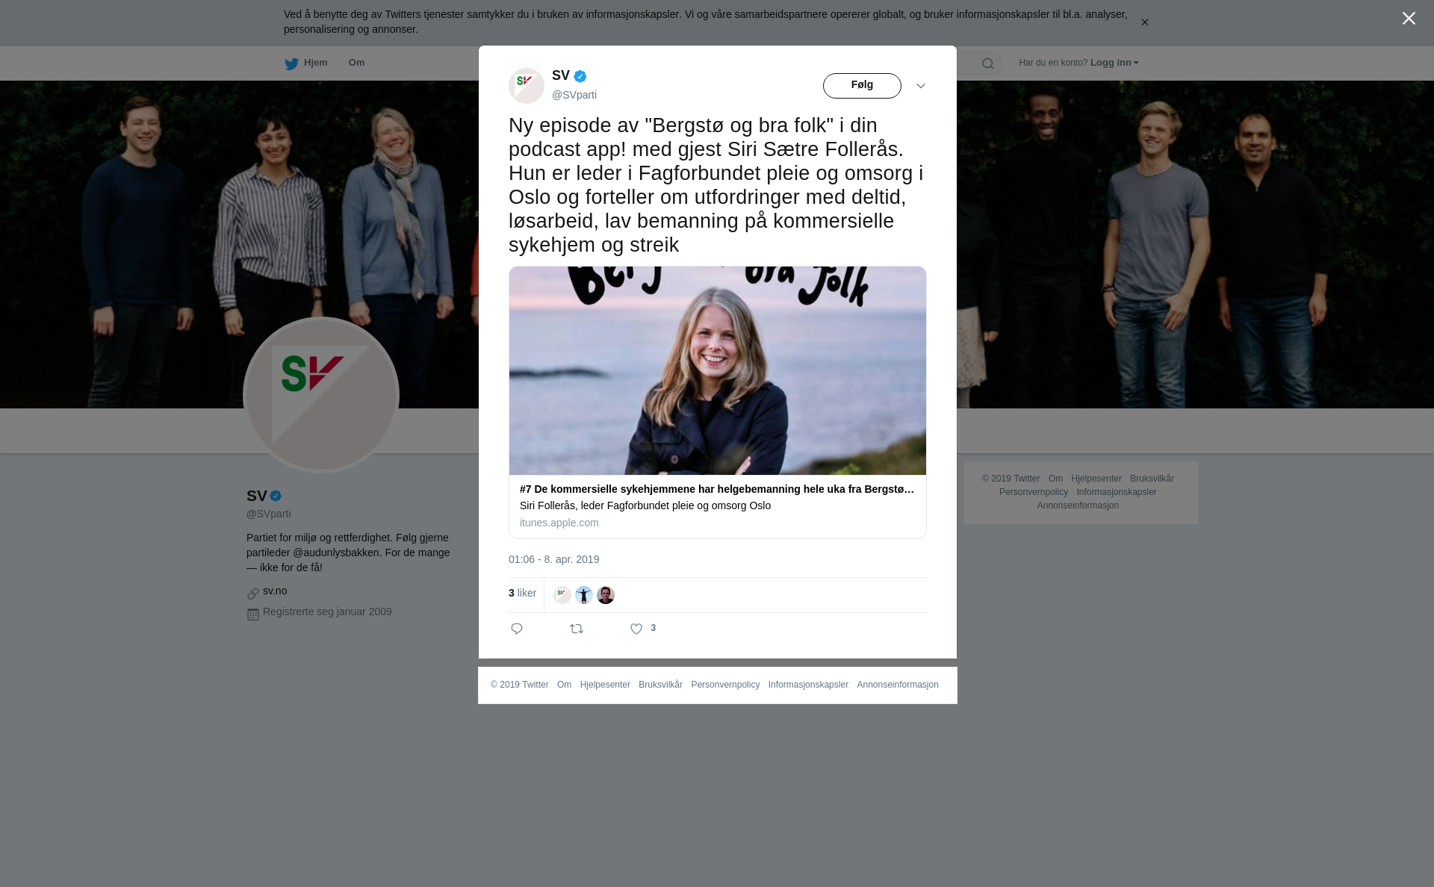Like the tweet with the heart icon

(x=636, y=629)
